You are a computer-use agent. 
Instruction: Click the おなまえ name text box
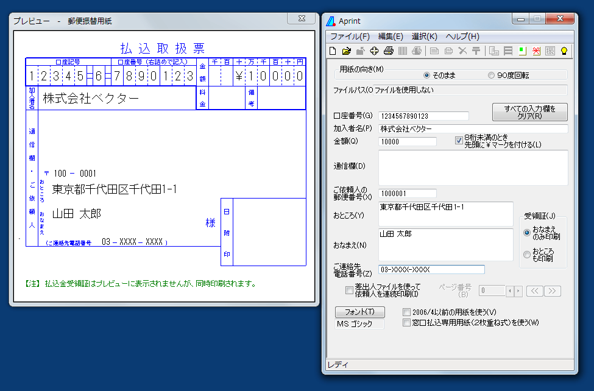[x=446, y=244]
